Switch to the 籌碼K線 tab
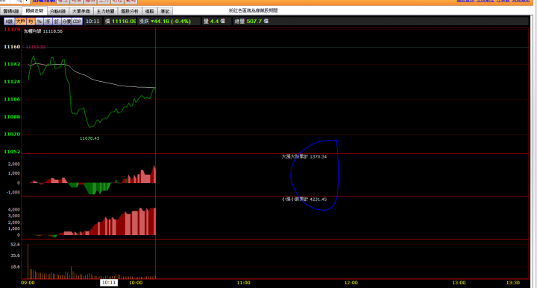The width and height of the screenshot is (537, 288). point(11,11)
